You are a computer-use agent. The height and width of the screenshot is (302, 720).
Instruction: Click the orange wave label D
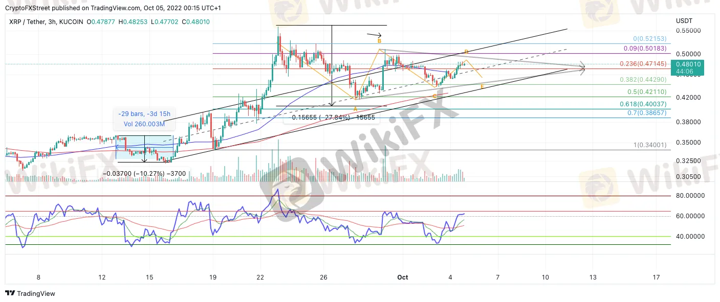click(466, 52)
